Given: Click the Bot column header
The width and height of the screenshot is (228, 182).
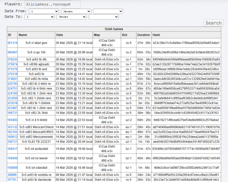Looking at the screenshot, I should tap(129, 35).
